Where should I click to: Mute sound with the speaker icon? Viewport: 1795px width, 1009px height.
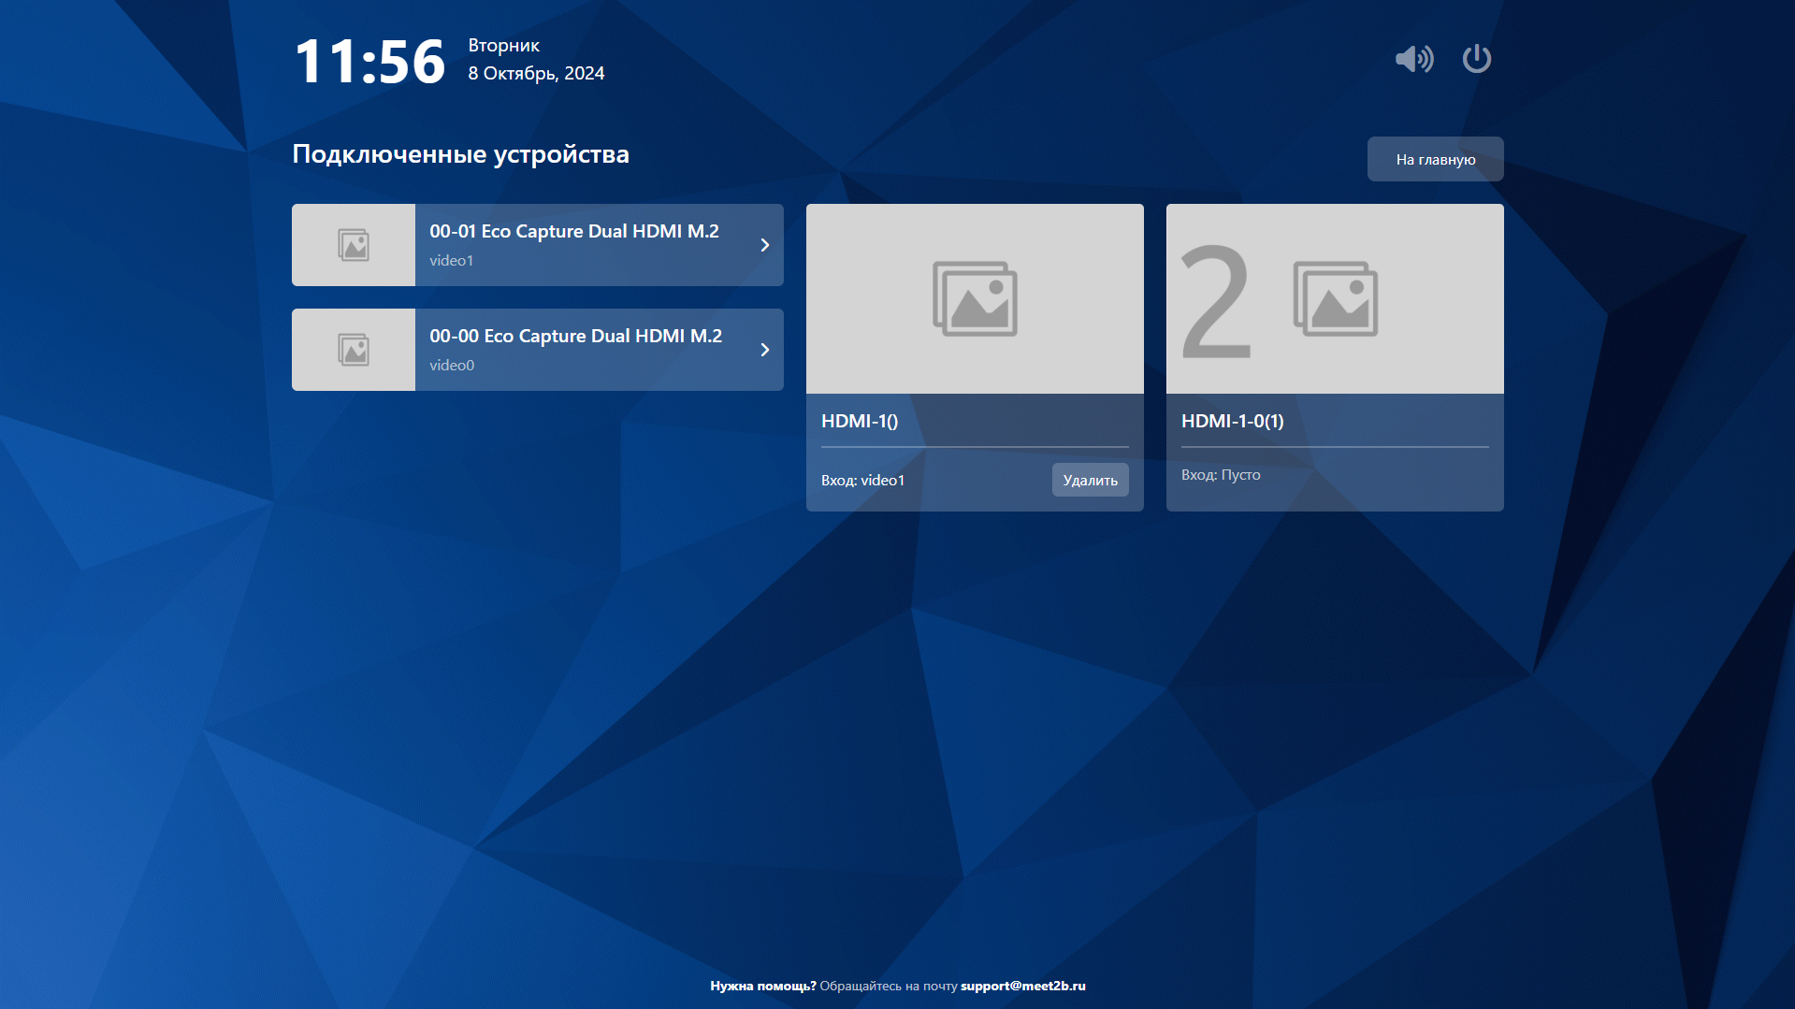tap(1413, 59)
